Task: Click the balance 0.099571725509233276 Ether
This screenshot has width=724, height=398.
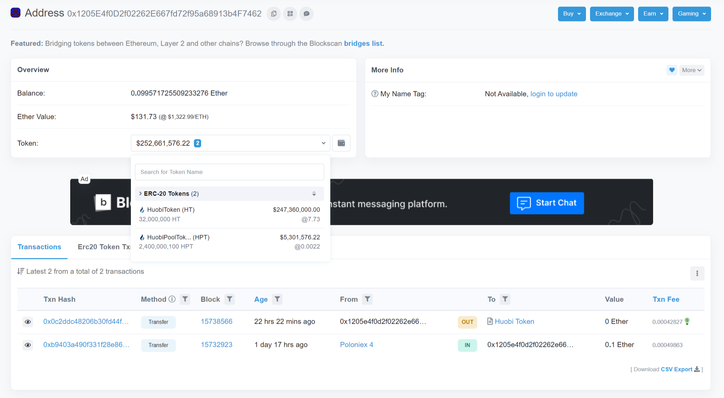Action: pyautogui.click(x=179, y=93)
